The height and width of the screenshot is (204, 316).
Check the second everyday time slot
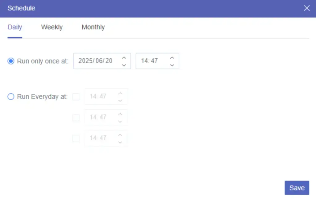tap(76, 118)
